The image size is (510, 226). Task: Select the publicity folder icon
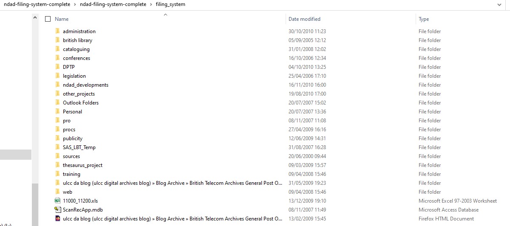point(58,138)
